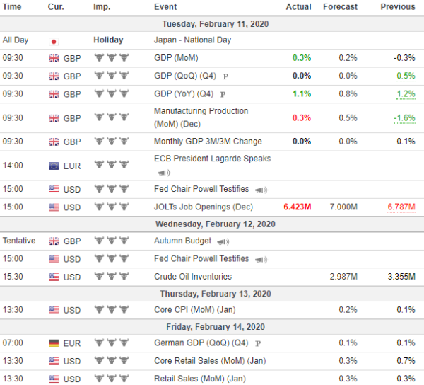Click the 07:00 time on German GDP row

pyautogui.click(x=13, y=343)
